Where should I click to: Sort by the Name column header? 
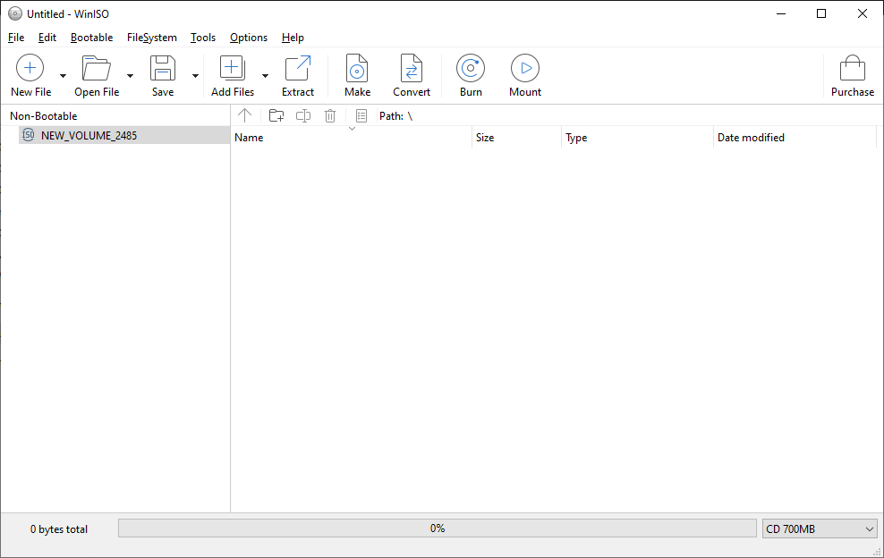pos(352,138)
